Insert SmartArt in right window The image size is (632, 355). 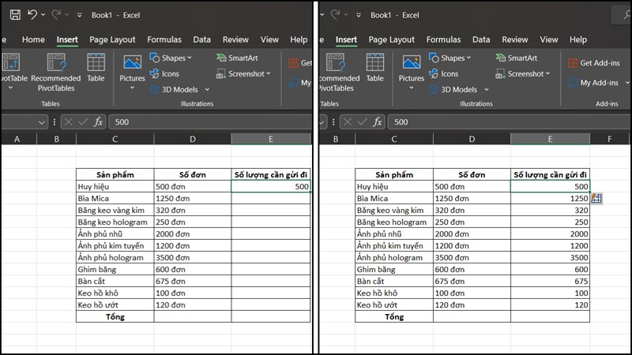517,58
